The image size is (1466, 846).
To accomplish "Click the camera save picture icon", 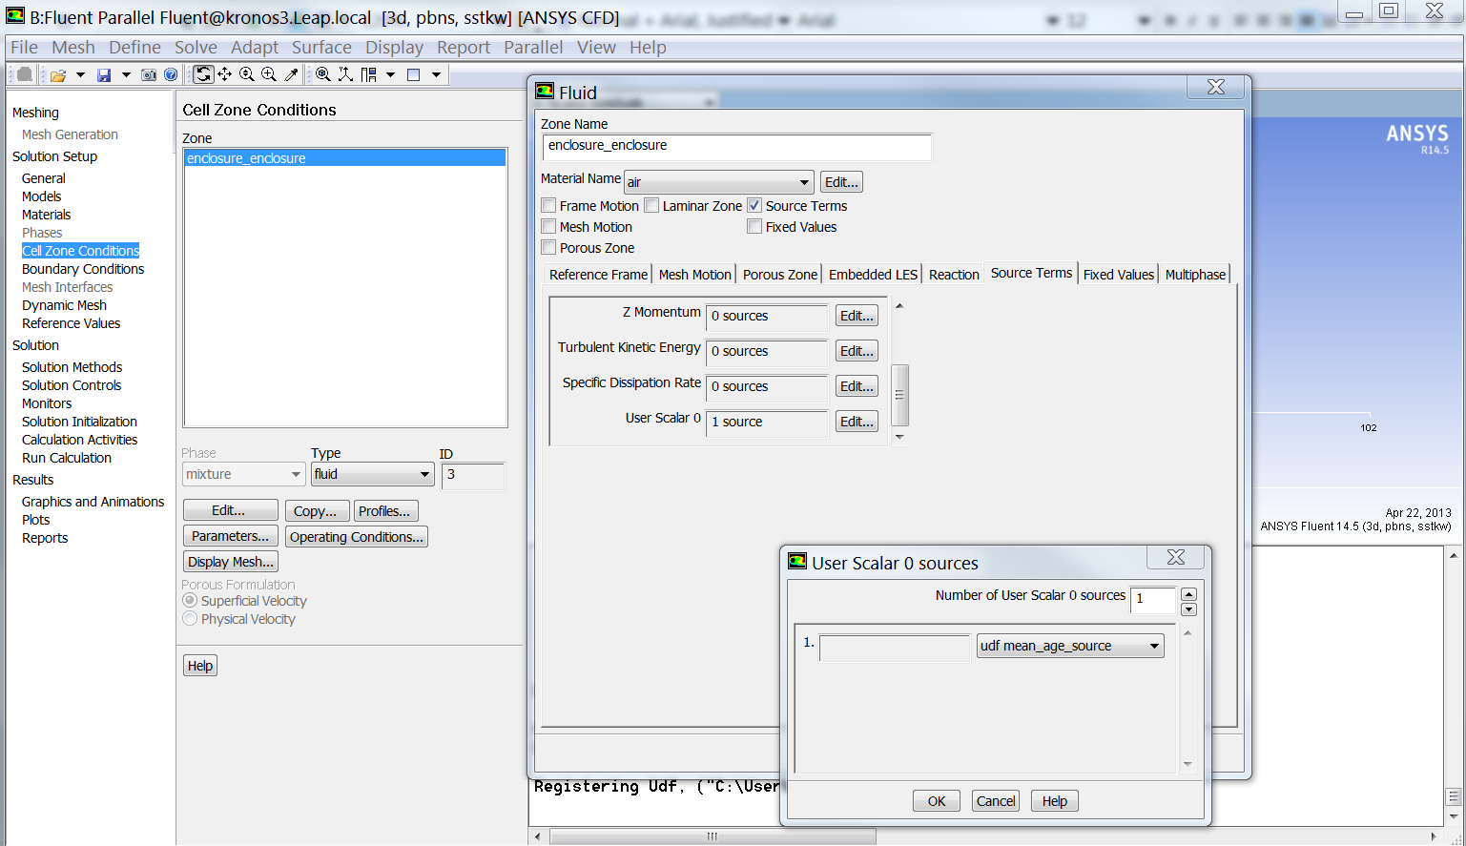I will tap(149, 74).
